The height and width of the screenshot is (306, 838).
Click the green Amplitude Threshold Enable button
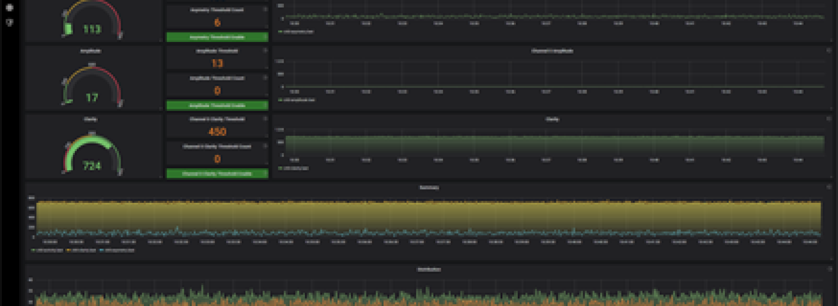tap(217, 105)
